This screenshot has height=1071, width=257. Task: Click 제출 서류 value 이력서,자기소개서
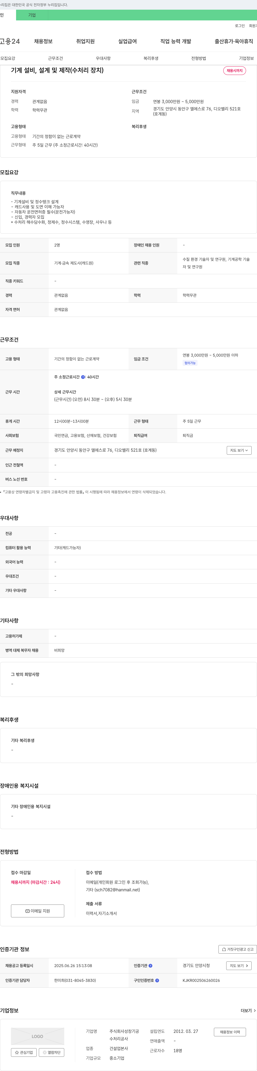point(101,913)
